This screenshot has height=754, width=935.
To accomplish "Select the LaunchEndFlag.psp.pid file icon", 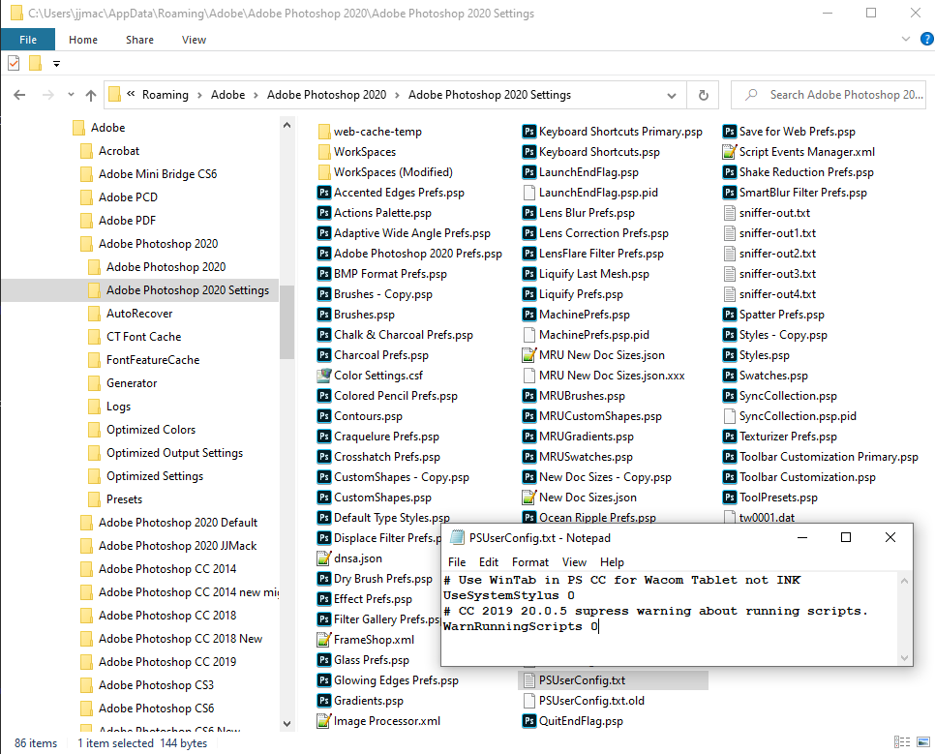I will point(528,192).
